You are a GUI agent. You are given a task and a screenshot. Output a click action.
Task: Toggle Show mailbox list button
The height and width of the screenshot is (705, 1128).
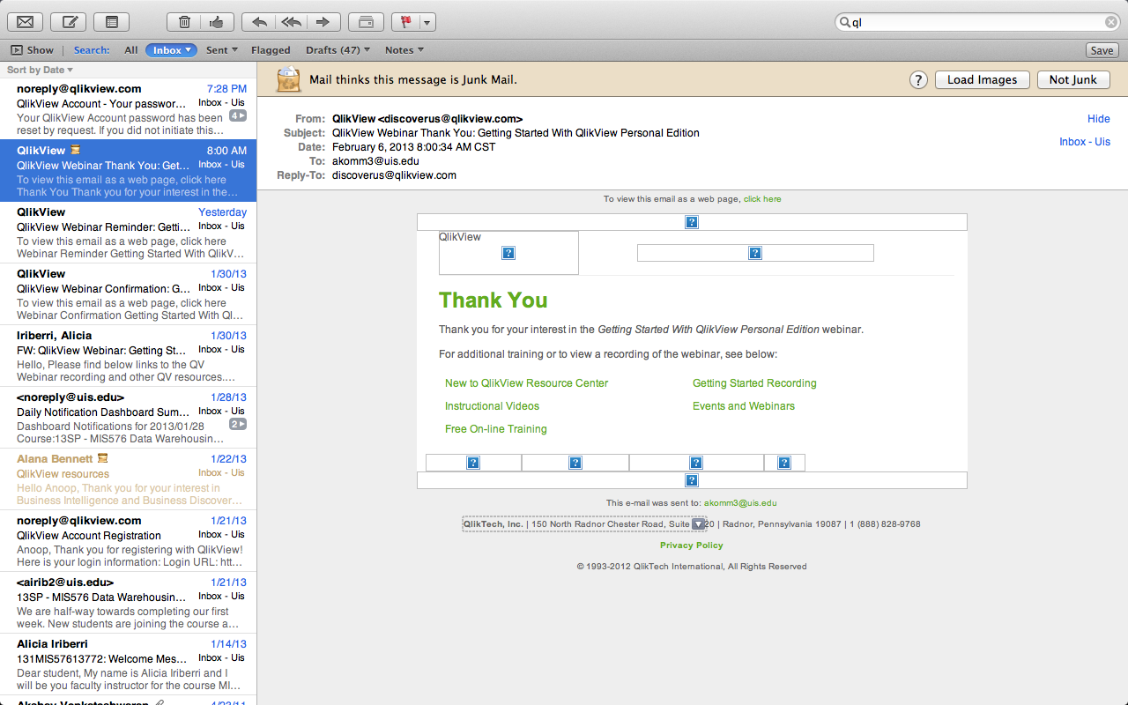pos(32,50)
